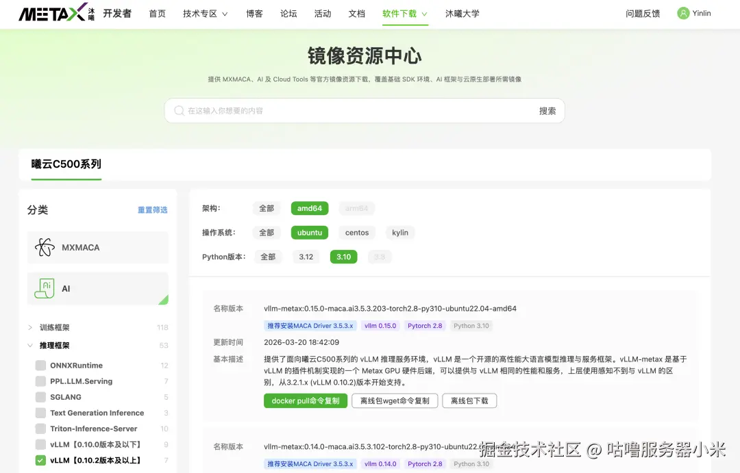740x473 pixels.
Task: Click the 重置筛选 link
Action: click(x=152, y=210)
